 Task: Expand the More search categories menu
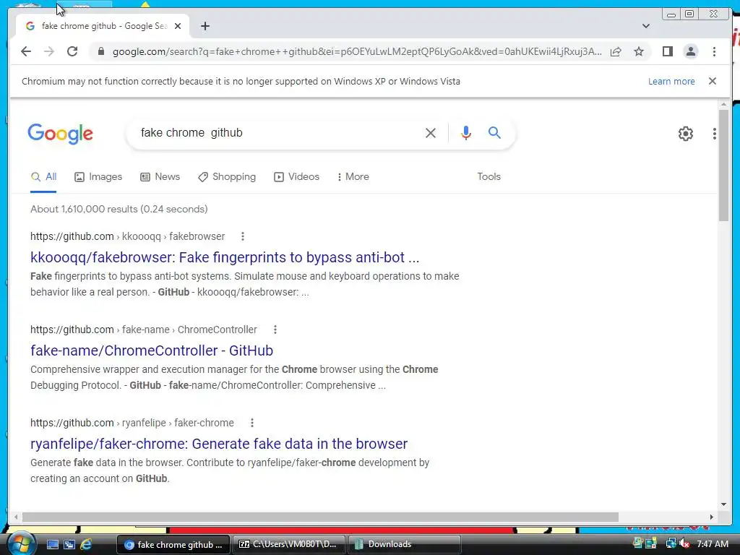point(353,177)
